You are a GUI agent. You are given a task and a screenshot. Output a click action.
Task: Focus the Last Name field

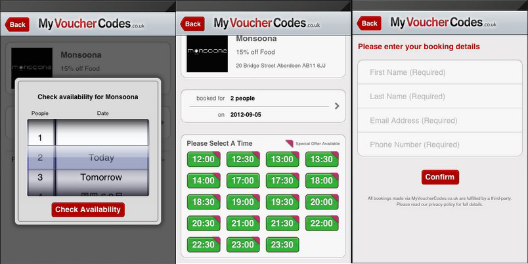click(440, 97)
